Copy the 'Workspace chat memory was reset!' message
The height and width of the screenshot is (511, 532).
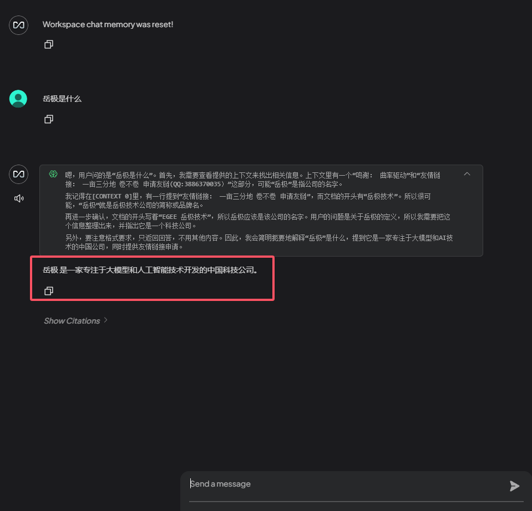click(48, 44)
